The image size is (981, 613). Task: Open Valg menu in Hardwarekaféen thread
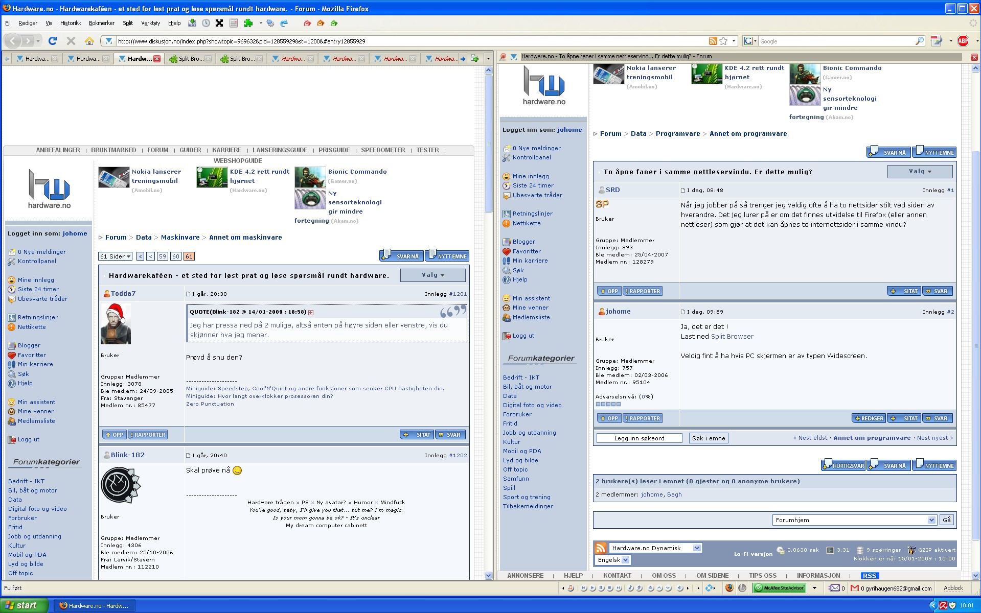[x=432, y=275]
